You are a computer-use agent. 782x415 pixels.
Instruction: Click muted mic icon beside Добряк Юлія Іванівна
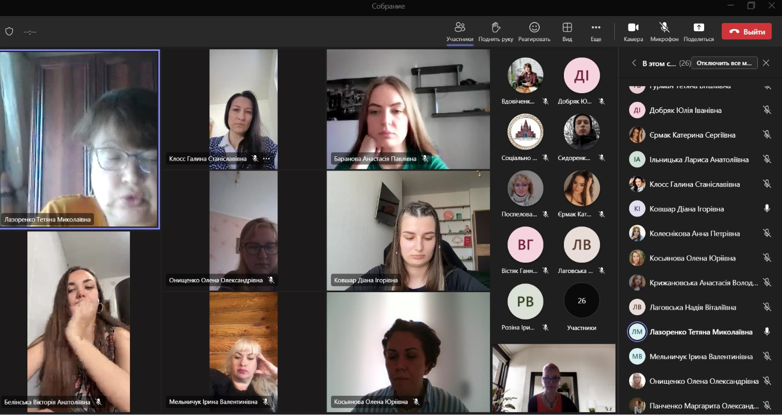coord(767,110)
